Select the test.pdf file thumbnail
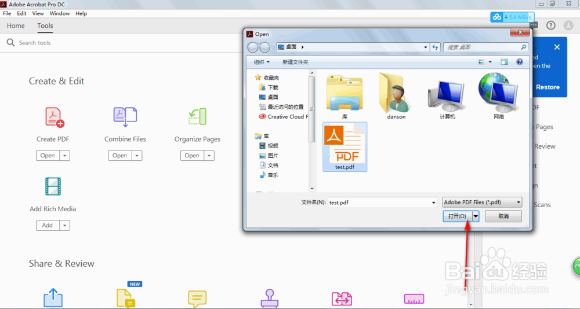Image resolution: width=580 pixels, height=309 pixels. click(x=345, y=147)
